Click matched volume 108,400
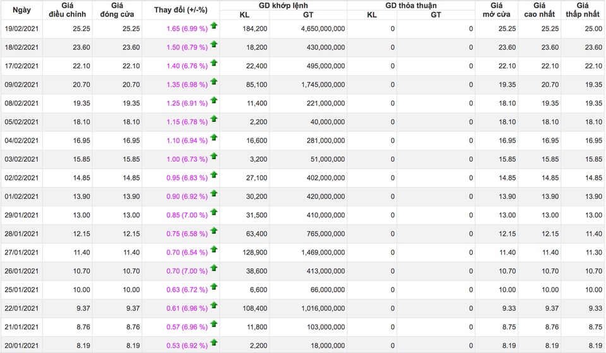Image resolution: width=606 pixels, height=353 pixels. [x=254, y=309]
